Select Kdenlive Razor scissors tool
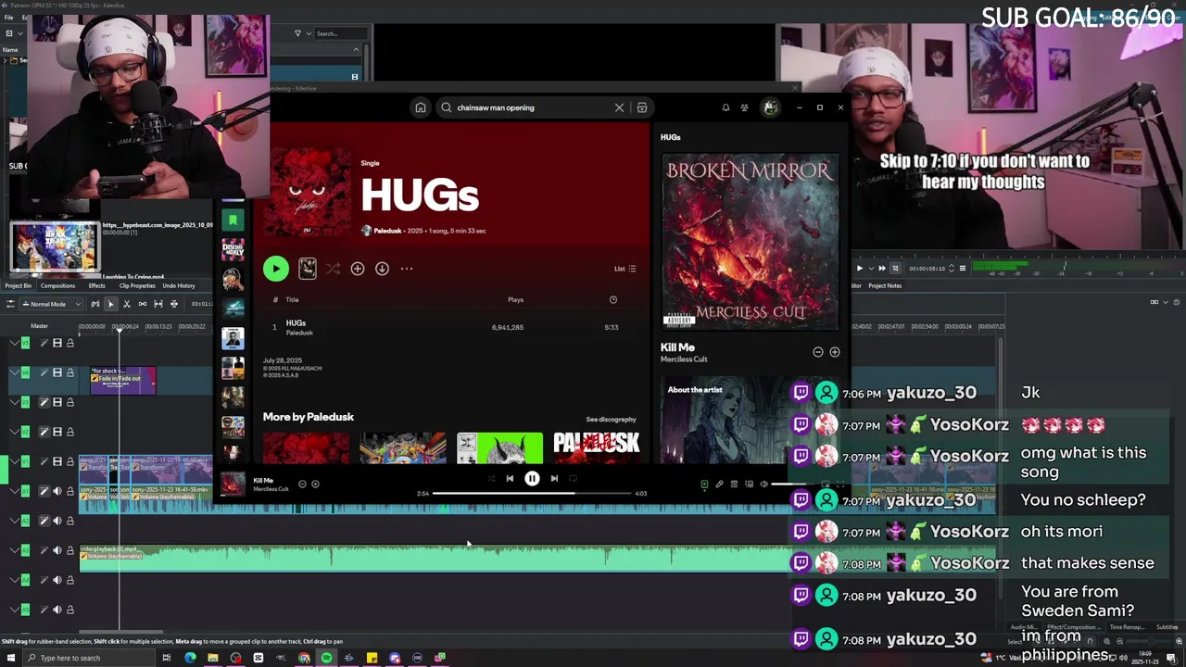Screen dimensions: 1186x667 [x=127, y=304]
